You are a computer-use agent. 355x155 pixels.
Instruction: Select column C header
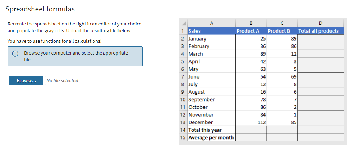pos(282,23)
